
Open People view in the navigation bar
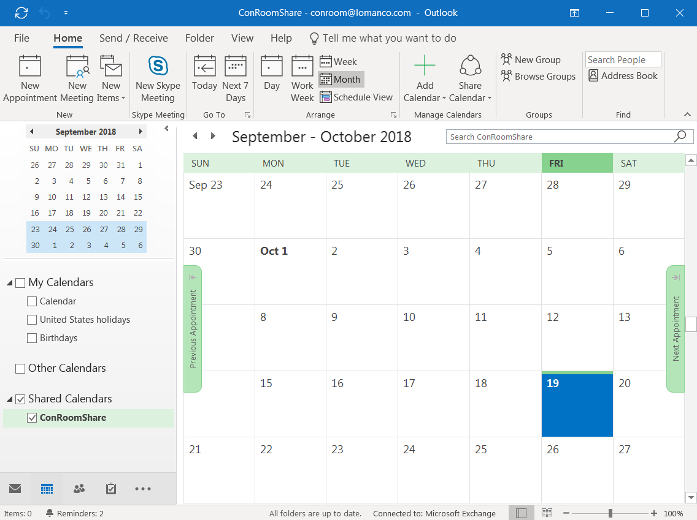[x=79, y=489]
